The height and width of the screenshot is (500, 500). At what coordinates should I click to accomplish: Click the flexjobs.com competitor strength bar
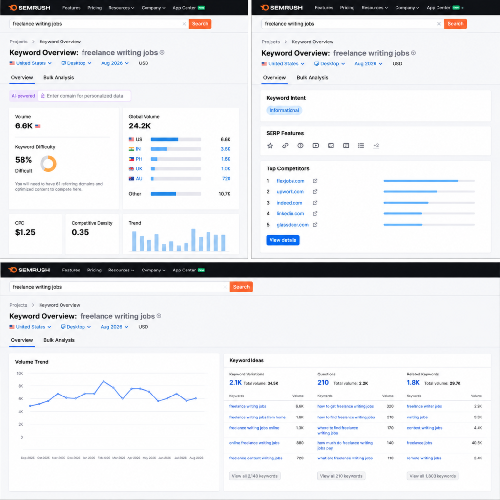429,181
